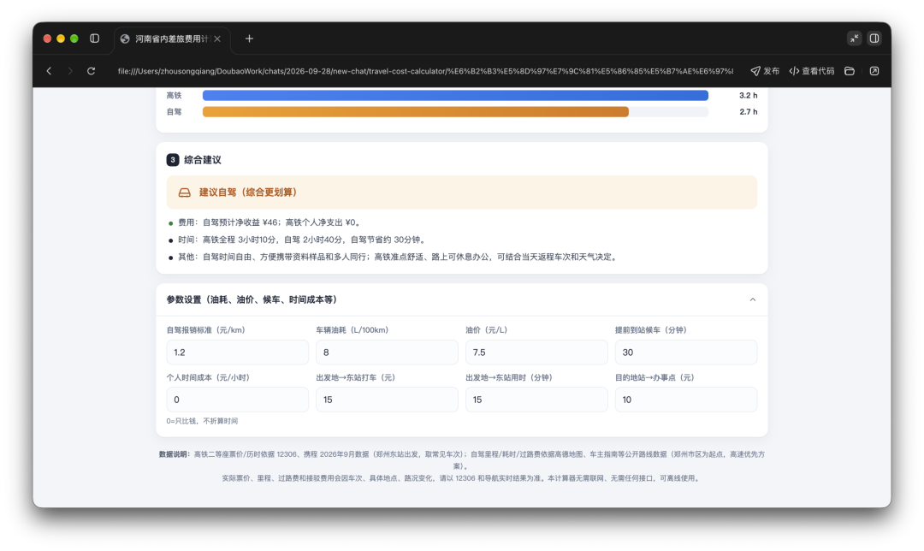Viewport: 924px width, 551px height.
Task: Click the 时间 recommendation line
Action: (x=302, y=240)
